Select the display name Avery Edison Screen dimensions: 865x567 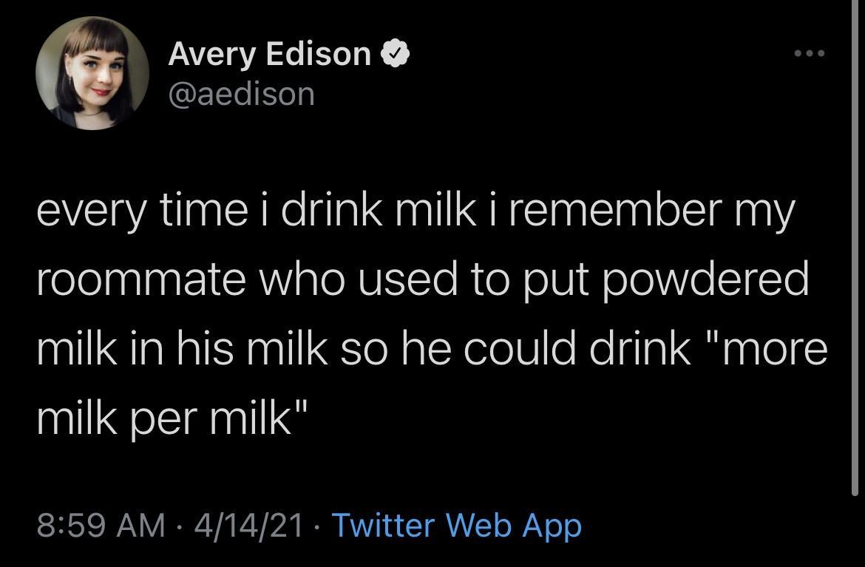(269, 52)
